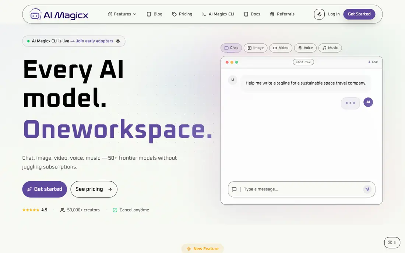
Task: Click the U user avatar
Action: tap(232, 80)
